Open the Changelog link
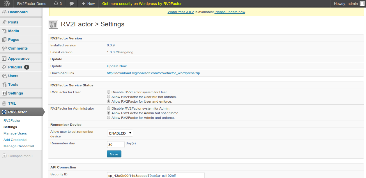This screenshot has width=366, height=178. (x=124, y=52)
